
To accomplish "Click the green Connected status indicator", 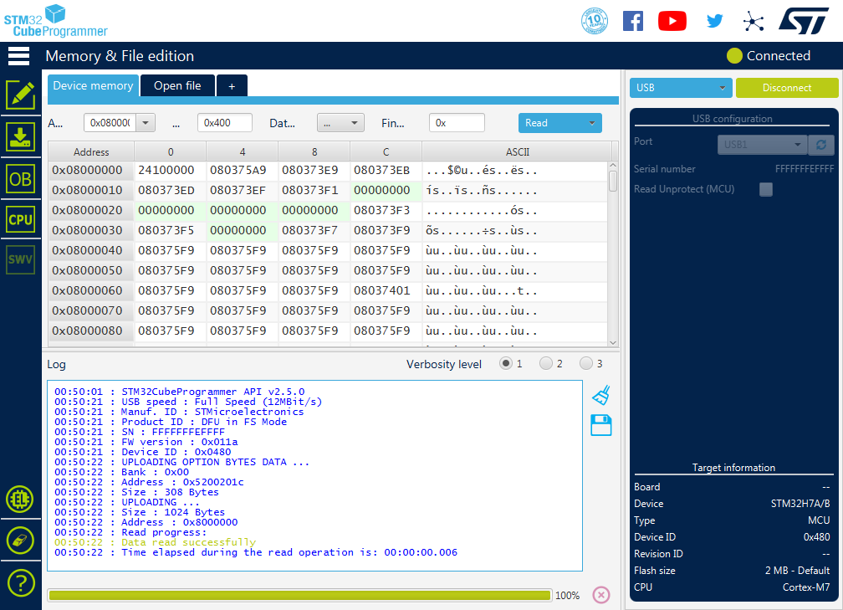I will [734, 56].
